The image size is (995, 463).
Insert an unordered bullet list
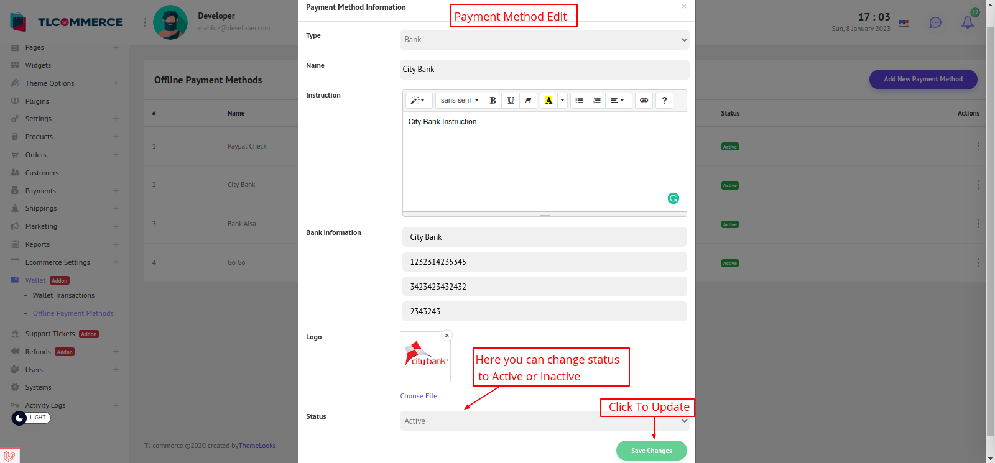(579, 101)
